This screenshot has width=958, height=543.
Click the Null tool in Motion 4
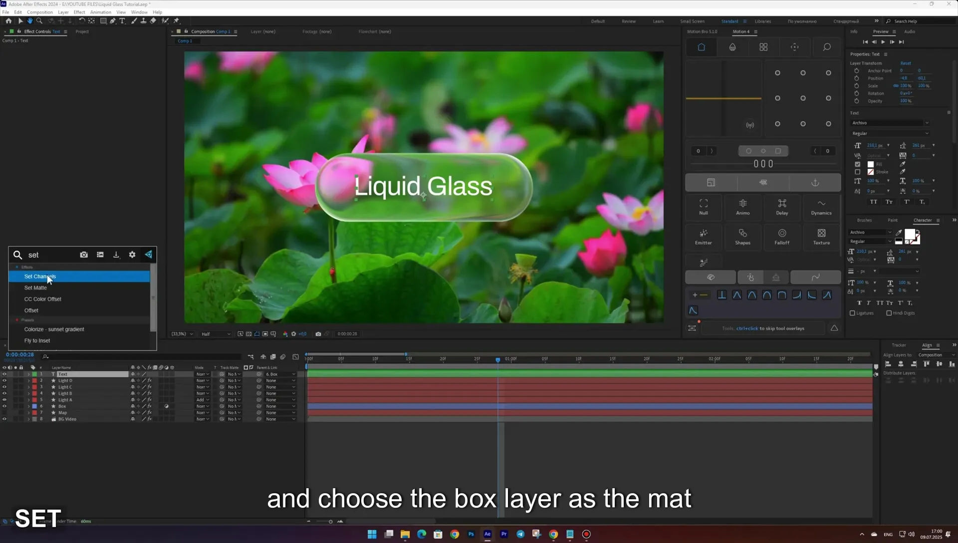(x=704, y=207)
